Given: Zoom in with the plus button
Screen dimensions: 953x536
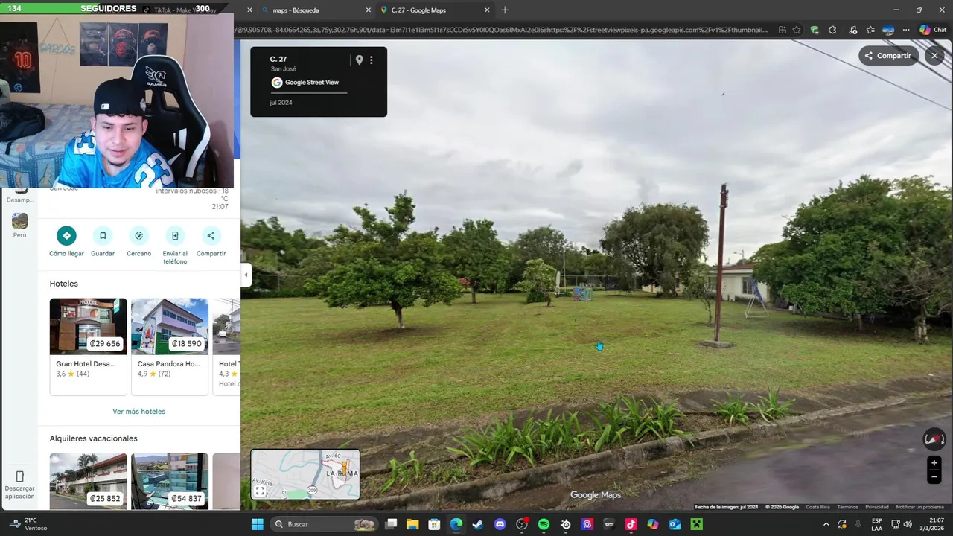Looking at the screenshot, I should [x=934, y=463].
